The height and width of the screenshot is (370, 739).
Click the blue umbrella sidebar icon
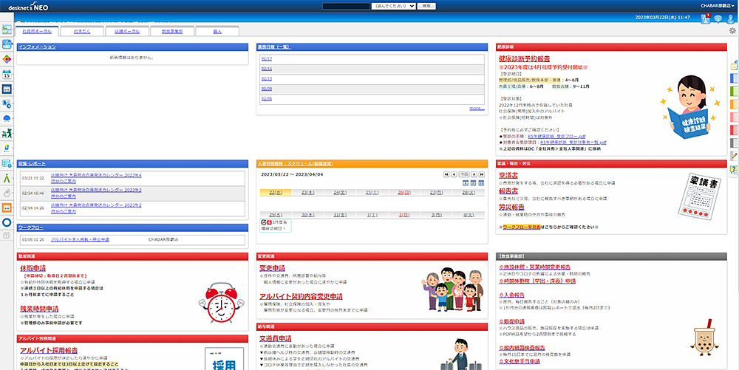[x=7, y=119]
